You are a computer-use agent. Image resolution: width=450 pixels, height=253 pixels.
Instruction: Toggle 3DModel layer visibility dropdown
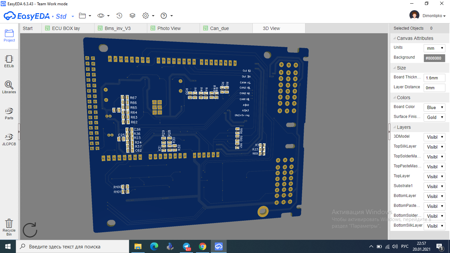click(434, 137)
